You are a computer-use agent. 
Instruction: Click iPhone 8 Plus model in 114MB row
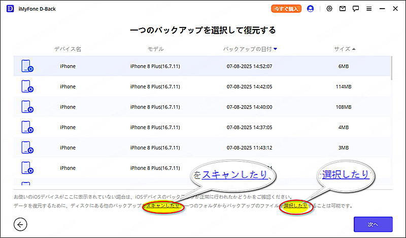tap(155, 86)
